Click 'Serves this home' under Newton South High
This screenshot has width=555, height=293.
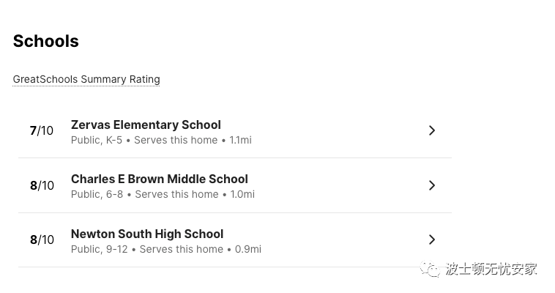[x=182, y=249]
